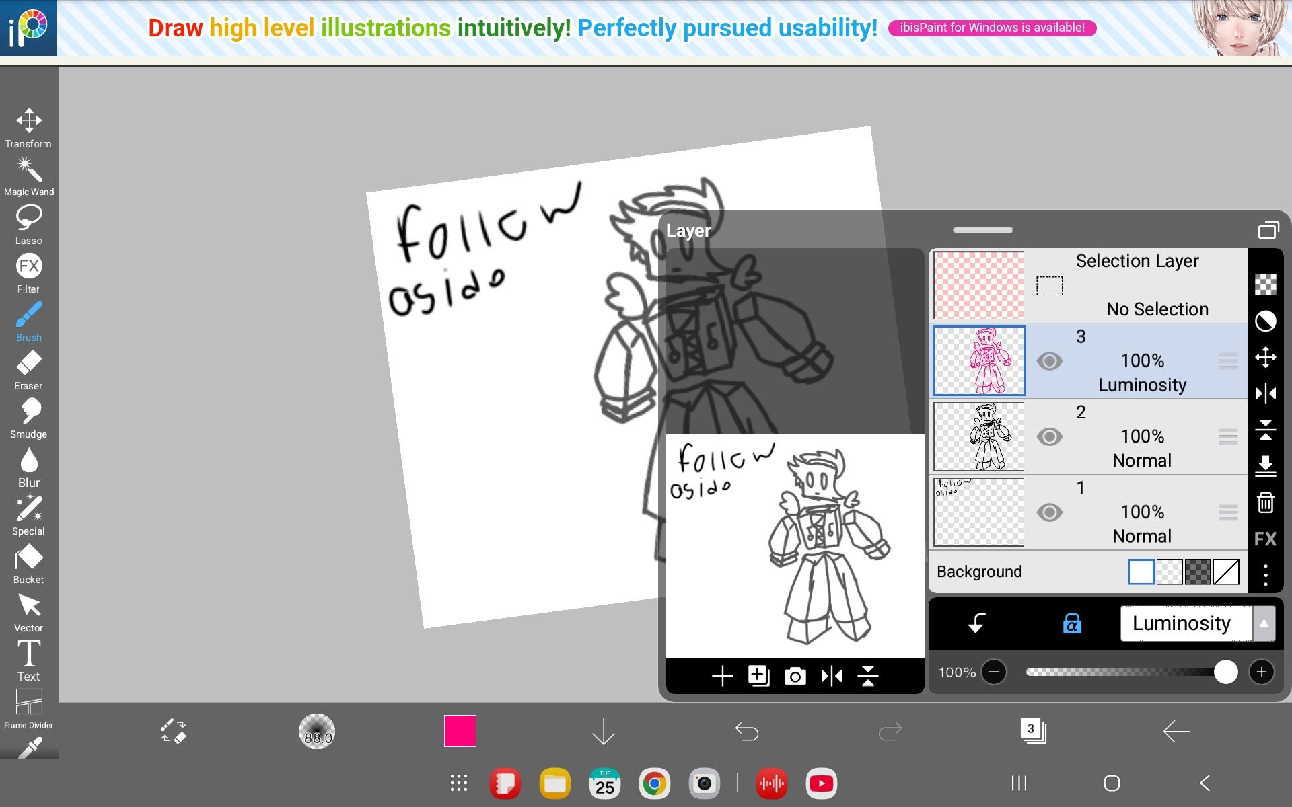Toggle alpha lock for layer
The image size is (1292, 807).
1072,623
